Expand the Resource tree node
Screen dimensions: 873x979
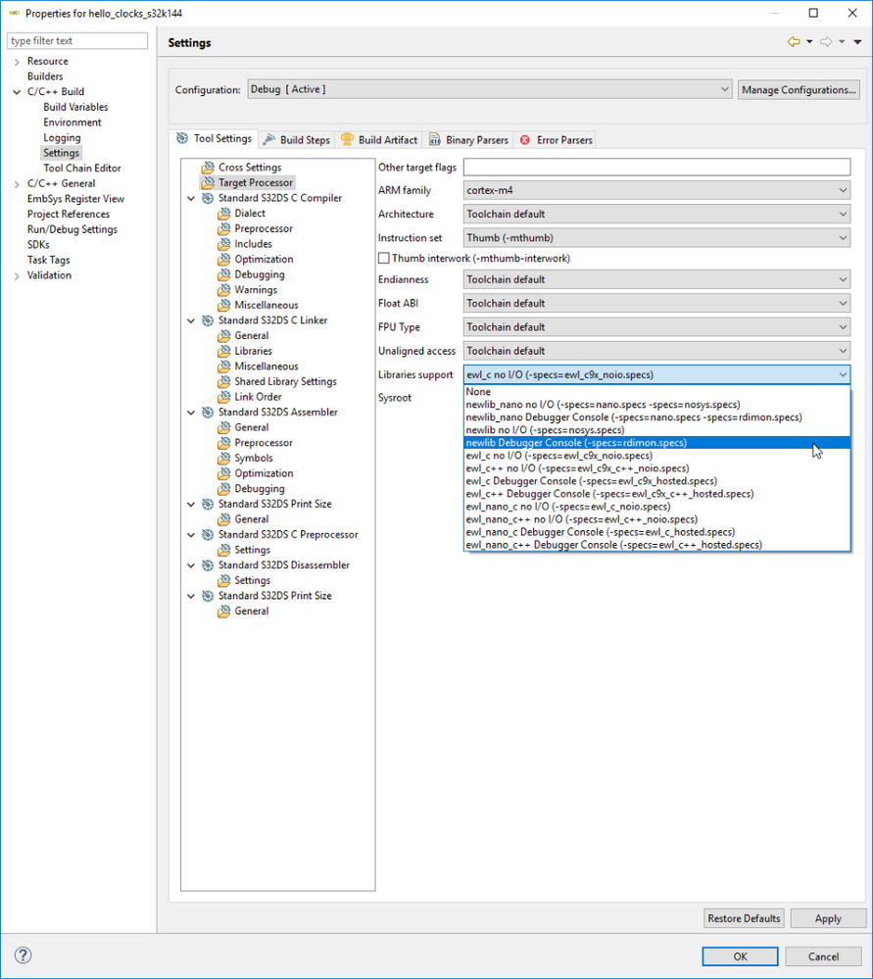point(17,61)
